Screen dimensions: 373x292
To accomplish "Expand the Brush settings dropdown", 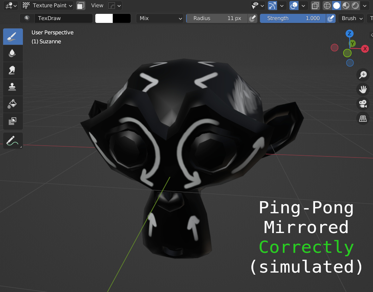I will (352, 18).
